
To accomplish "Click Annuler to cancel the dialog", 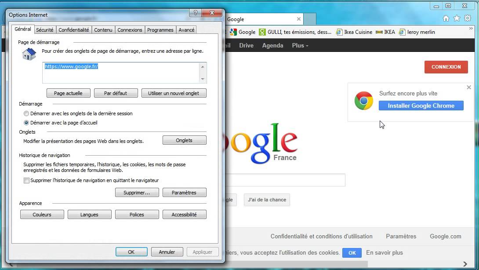I will [x=167, y=252].
